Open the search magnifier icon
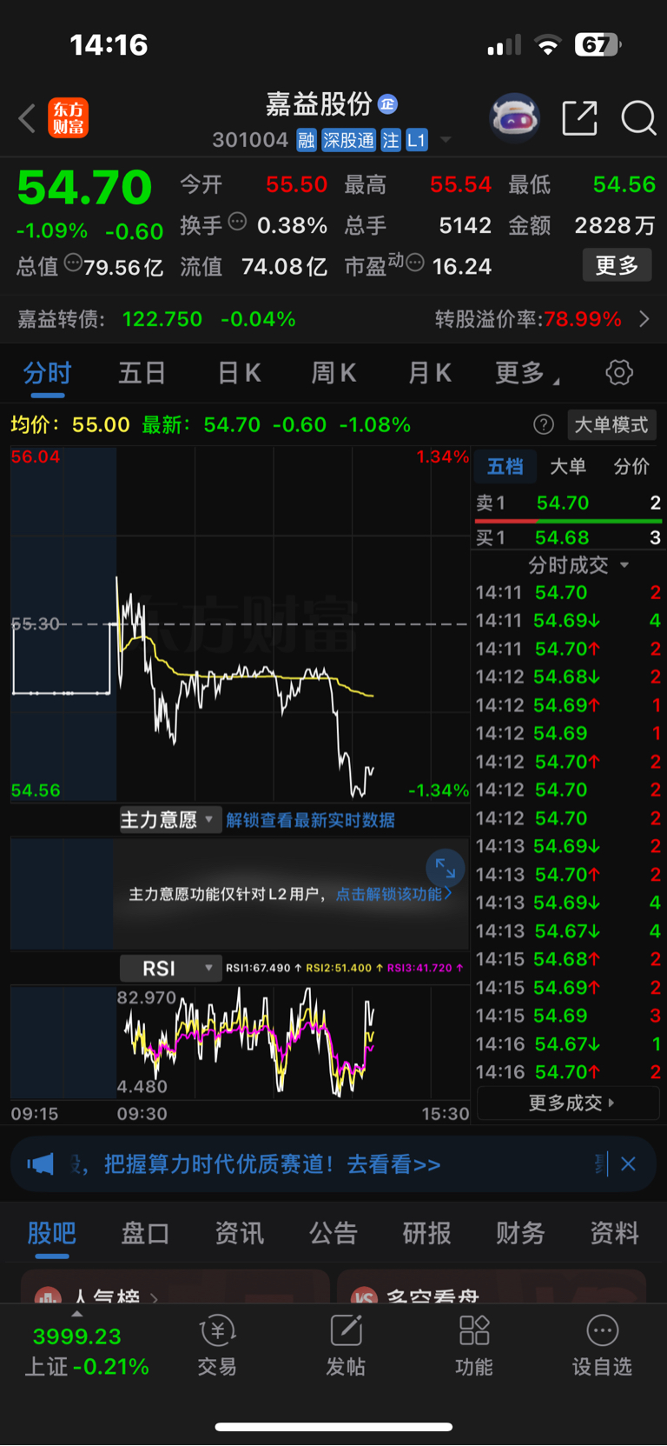Image resolution: width=667 pixels, height=1446 pixels. (x=638, y=118)
